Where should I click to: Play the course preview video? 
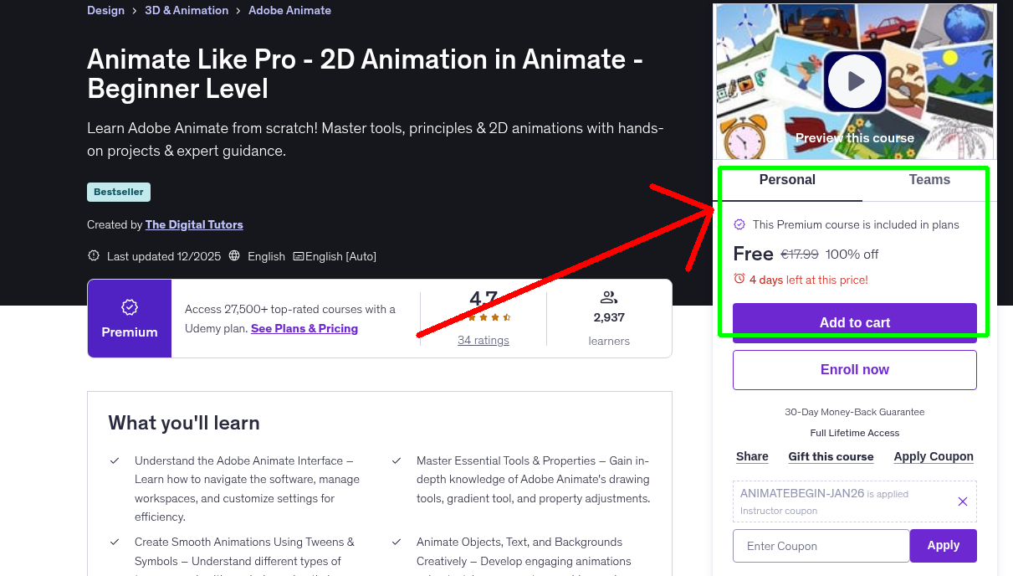[x=854, y=80]
